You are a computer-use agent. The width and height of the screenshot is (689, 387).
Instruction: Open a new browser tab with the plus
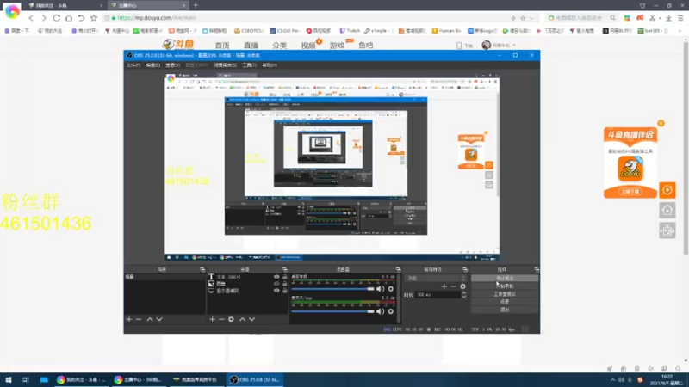pos(196,5)
